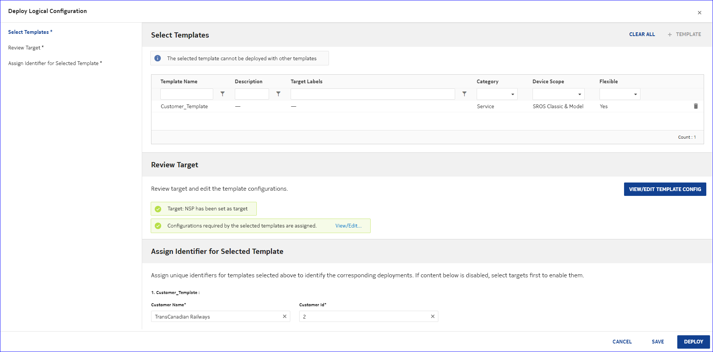Click in the Template Name filter field
This screenshot has width=713, height=352.
click(x=186, y=94)
